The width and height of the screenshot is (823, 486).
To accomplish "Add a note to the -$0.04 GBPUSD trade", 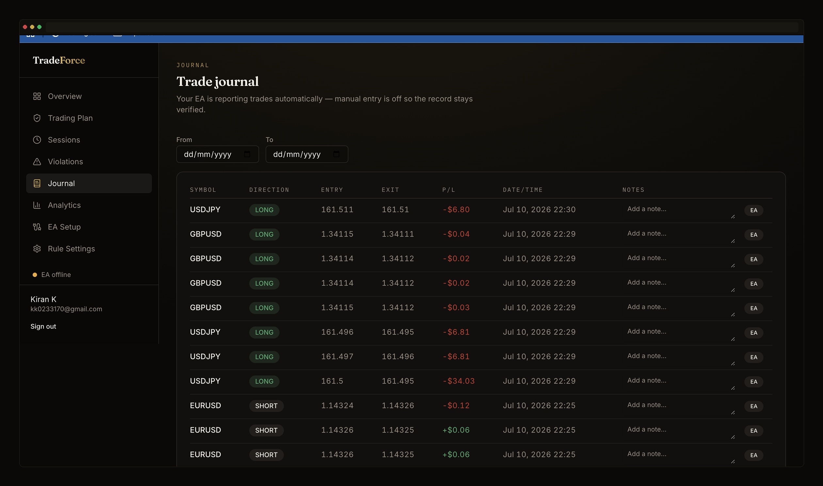I will click(679, 235).
